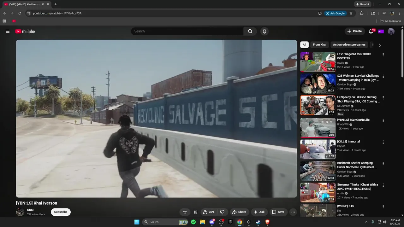
Task: Open Steam from the taskbar
Action: 258,222
